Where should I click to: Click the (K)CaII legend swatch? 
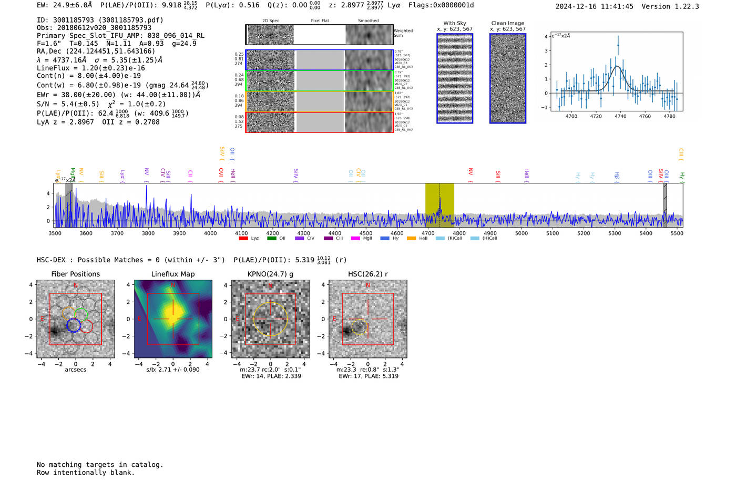[x=440, y=238]
